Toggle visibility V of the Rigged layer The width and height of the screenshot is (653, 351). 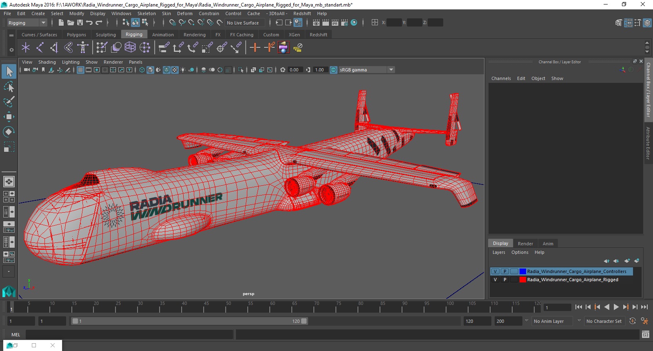(495, 280)
